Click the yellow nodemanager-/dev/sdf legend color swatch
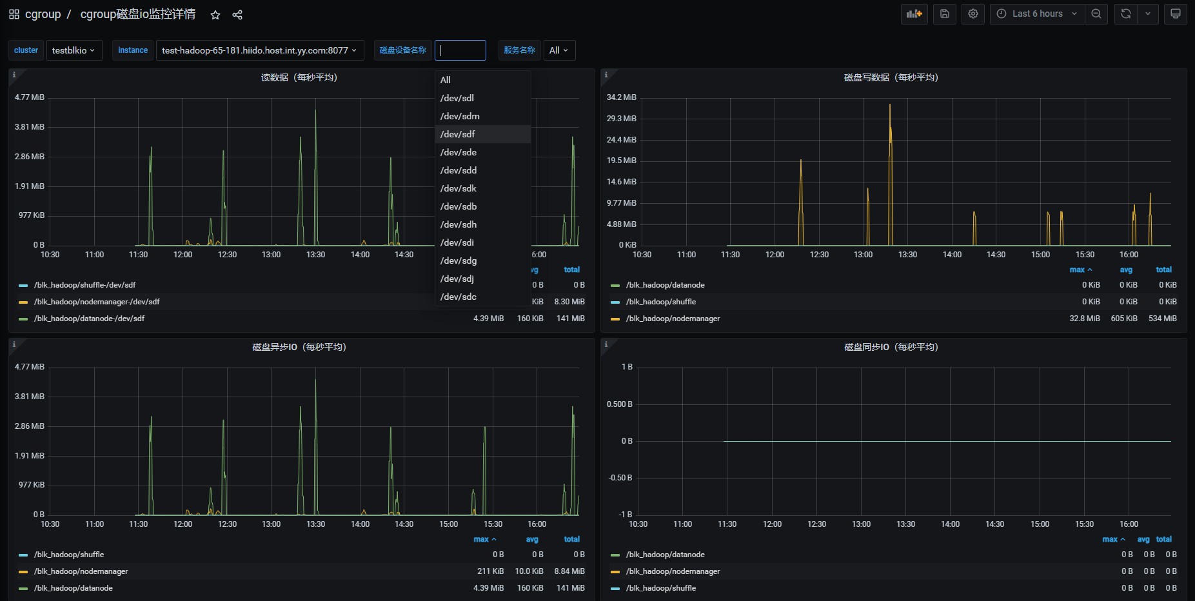This screenshot has width=1195, height=601. click(x=23, y=302)
